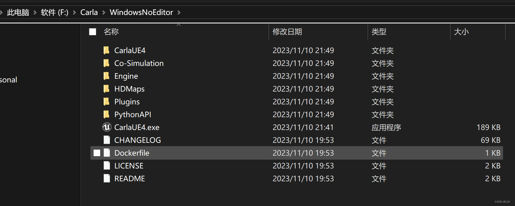Toggle the select-all checkbox in header
The width and height of the screenshot is (515, 206).
[x=93, y=32]
